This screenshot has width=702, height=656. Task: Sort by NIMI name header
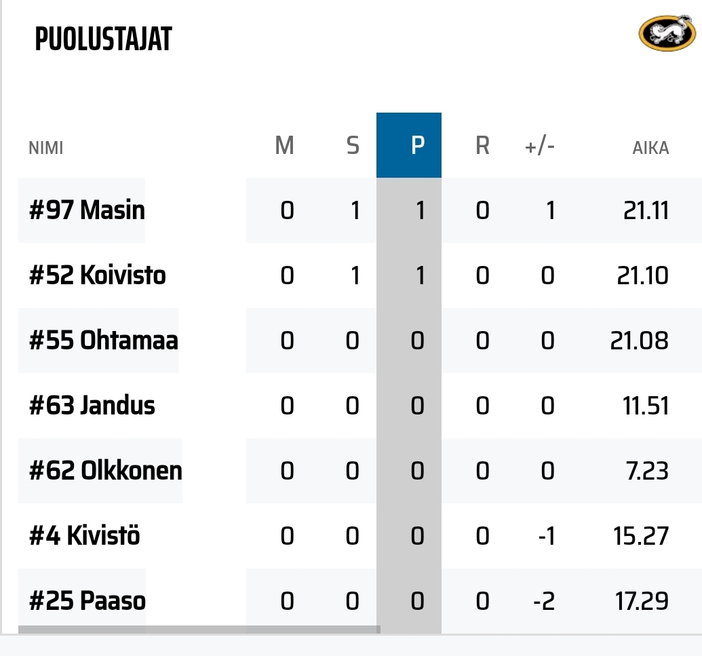(x=45, y=148)
